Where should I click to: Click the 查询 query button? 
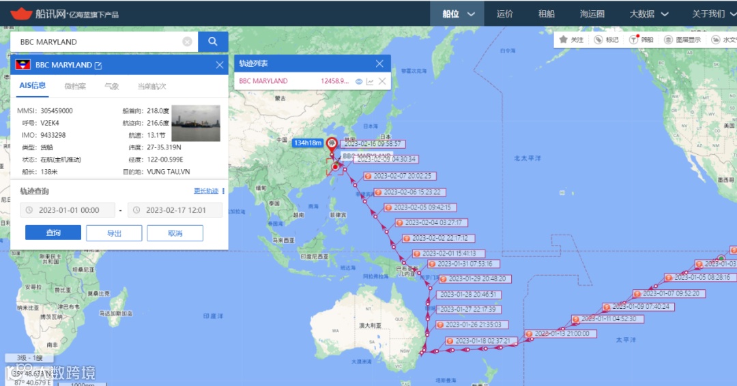point(53,233)
